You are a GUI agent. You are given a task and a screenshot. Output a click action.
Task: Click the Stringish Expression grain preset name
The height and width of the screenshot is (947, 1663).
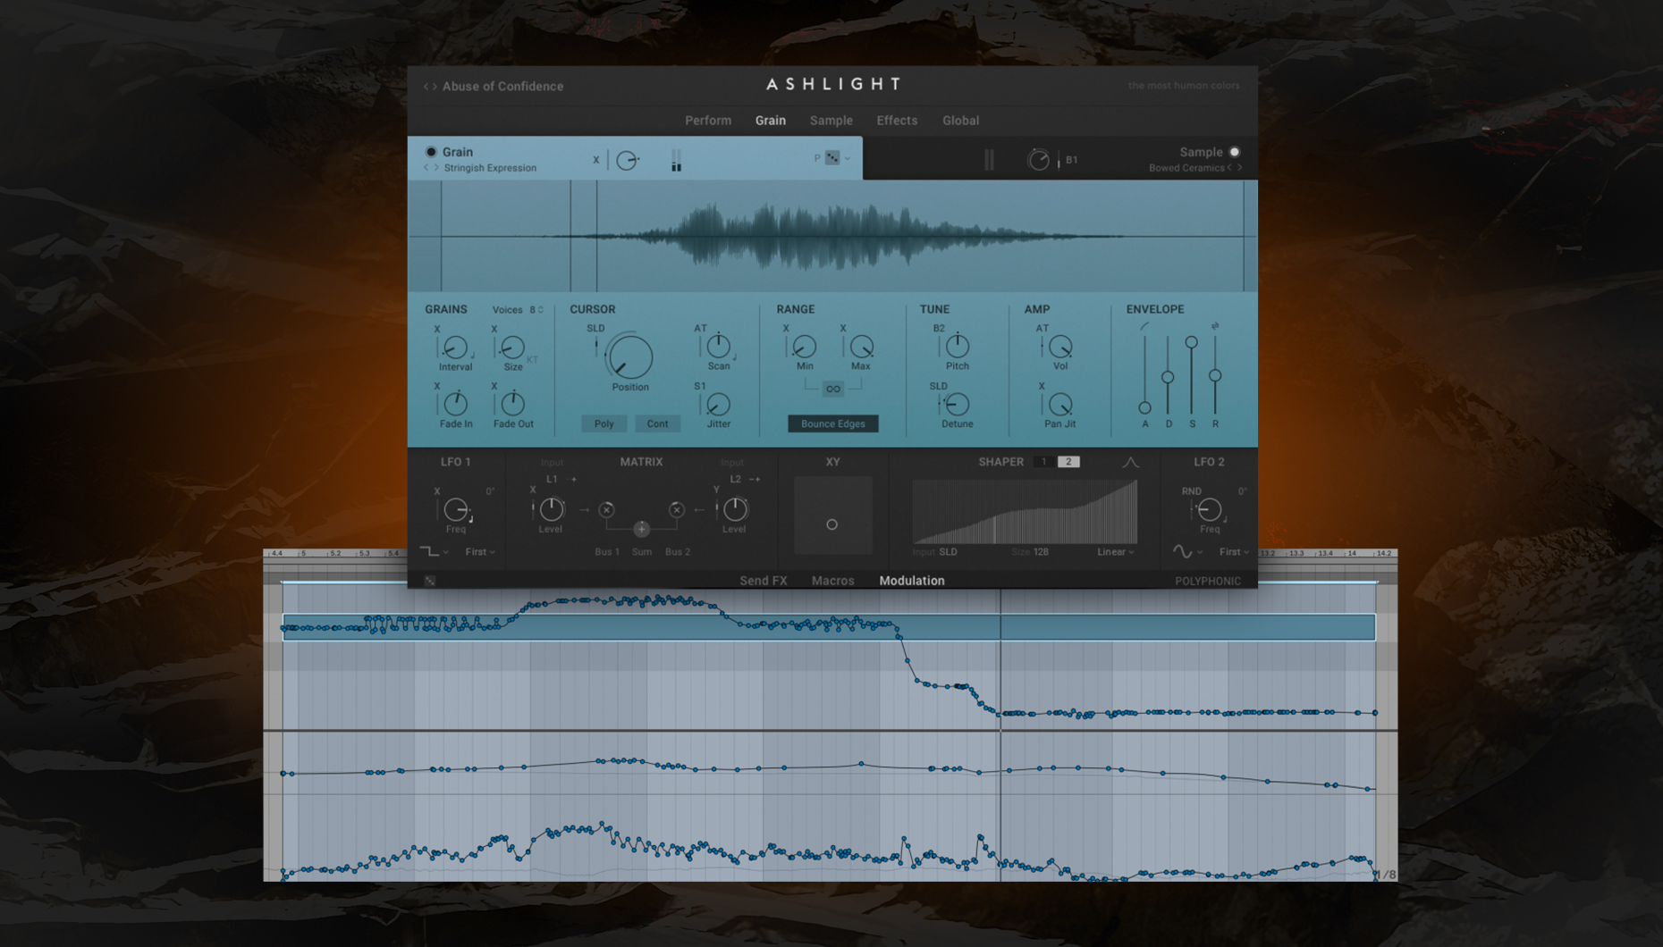(490, 168)
